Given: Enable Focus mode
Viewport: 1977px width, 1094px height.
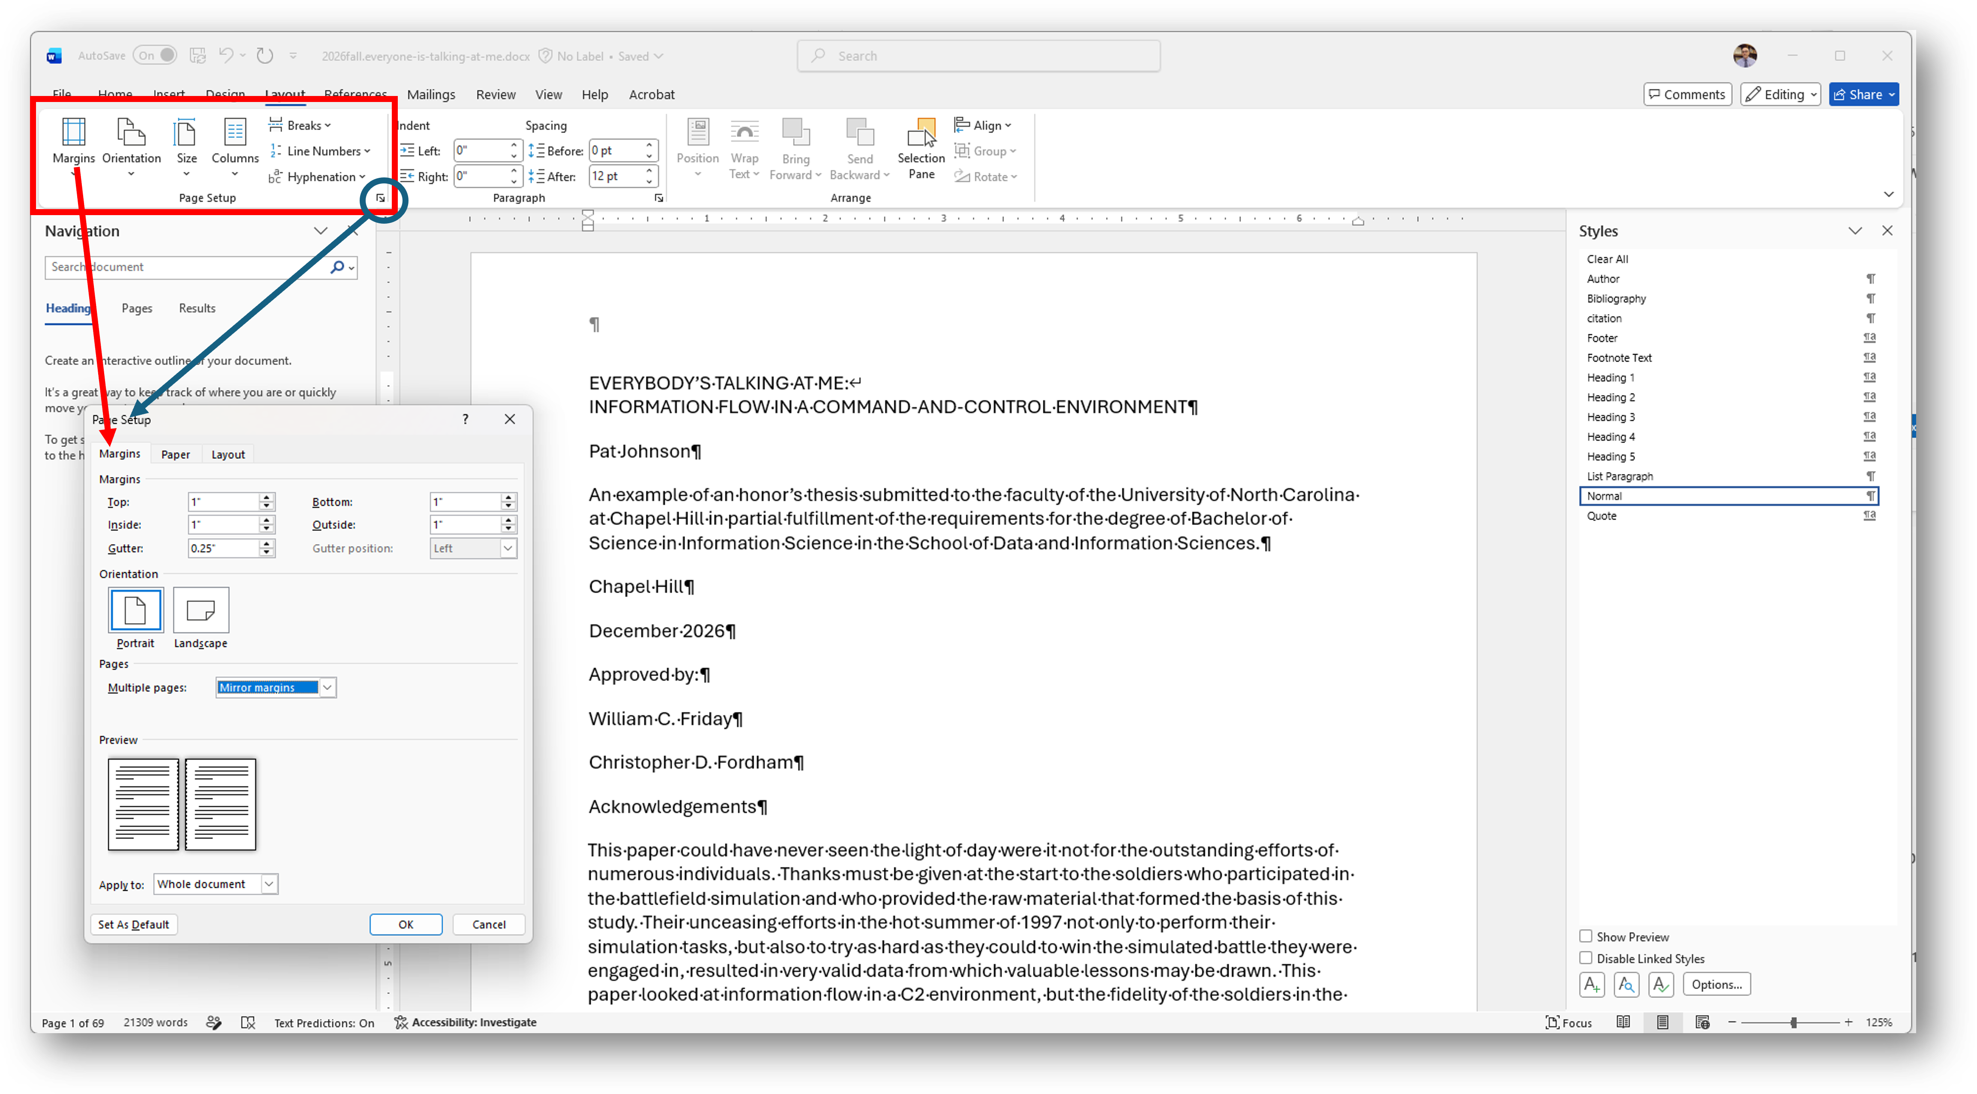Looking at the screenshot, I should 1568,1022.
